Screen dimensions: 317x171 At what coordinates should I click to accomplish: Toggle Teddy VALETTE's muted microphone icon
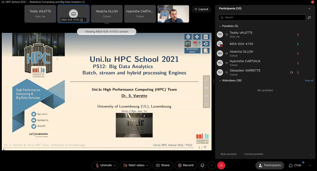tap(298, 34)
